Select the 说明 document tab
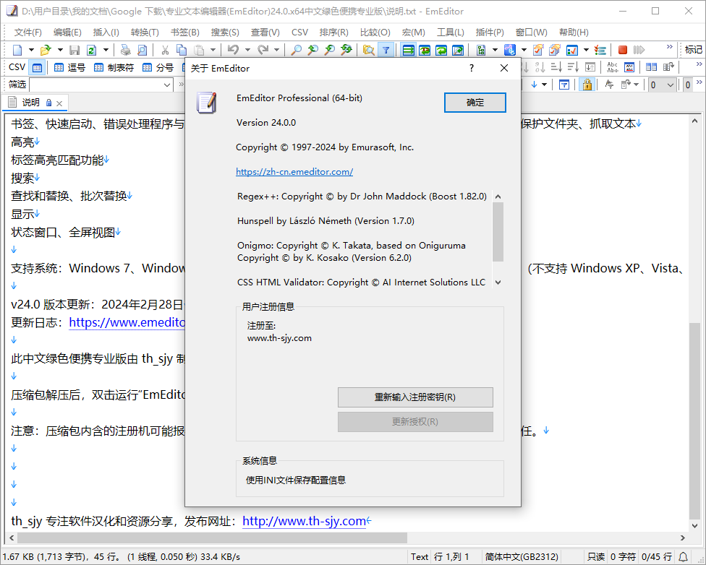This screenshot has width=706, height=565. tap(31, 102)
